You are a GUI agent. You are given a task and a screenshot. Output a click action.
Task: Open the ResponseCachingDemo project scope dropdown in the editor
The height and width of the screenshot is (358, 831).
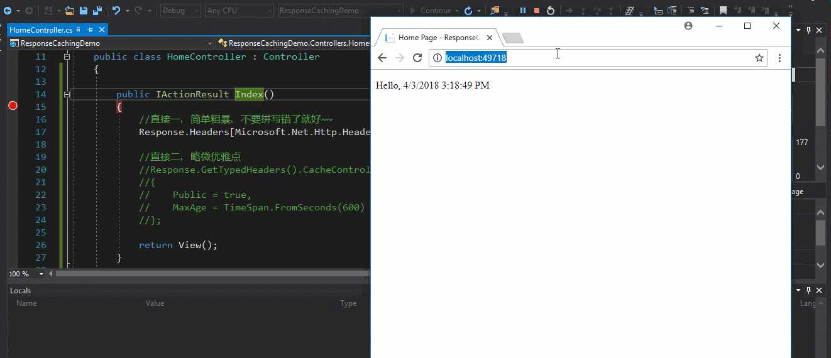111,43
